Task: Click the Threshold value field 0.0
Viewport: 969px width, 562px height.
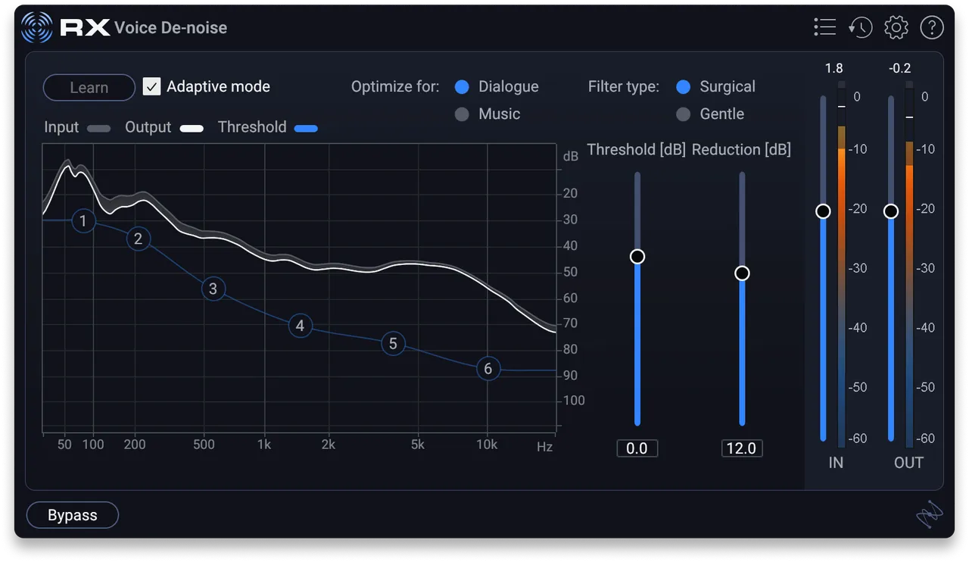Action: [637, 448]
